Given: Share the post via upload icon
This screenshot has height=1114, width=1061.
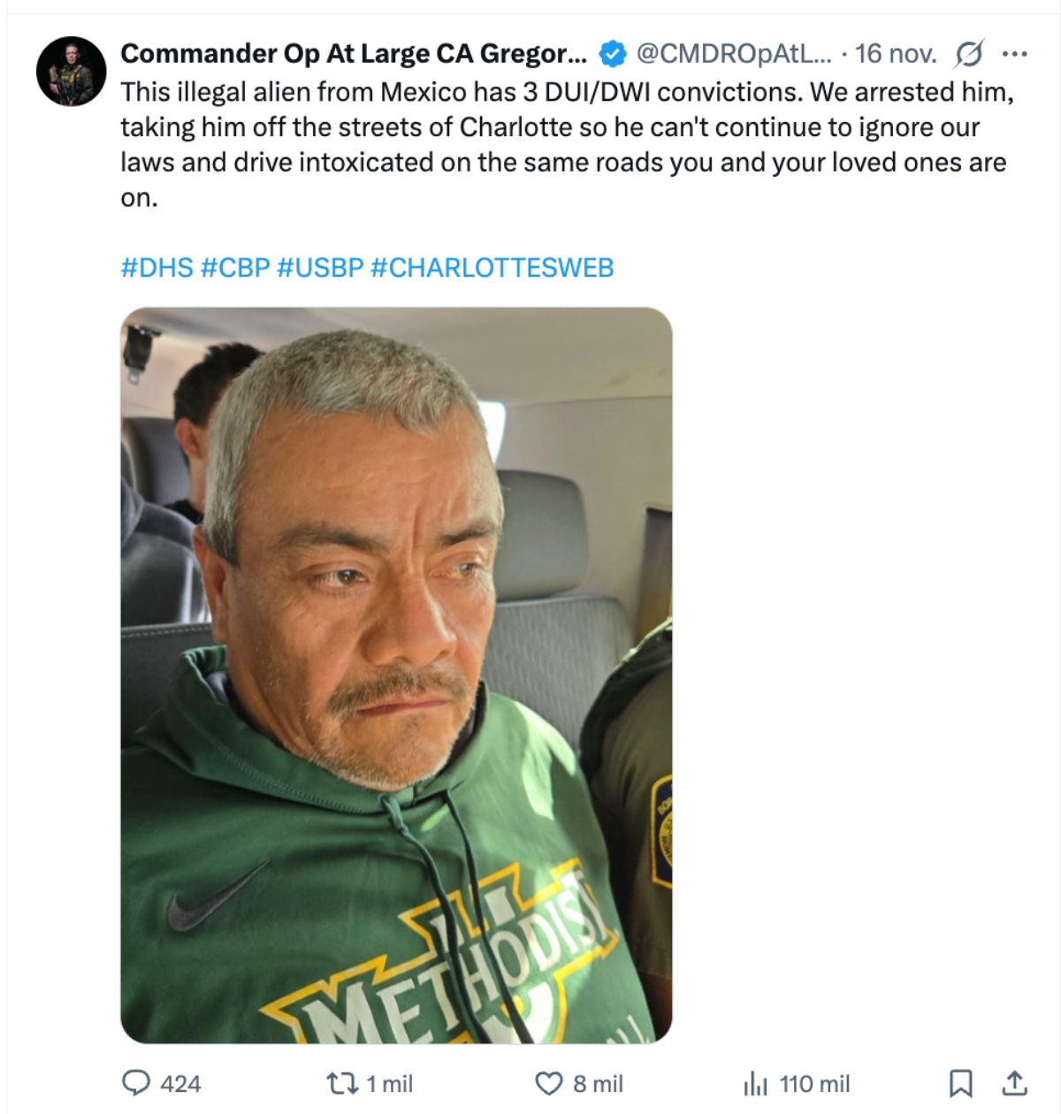Looking at the screenshot, I should pyautogui.click(x=1014, y=1082).
